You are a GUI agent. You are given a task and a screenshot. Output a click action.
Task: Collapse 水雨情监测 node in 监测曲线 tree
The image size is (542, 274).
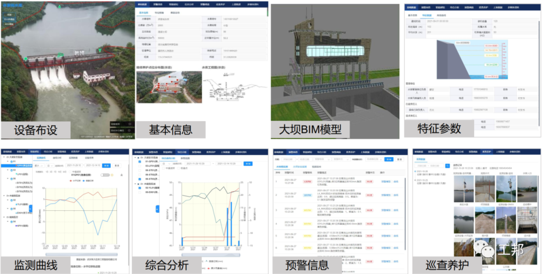(4, 196)
